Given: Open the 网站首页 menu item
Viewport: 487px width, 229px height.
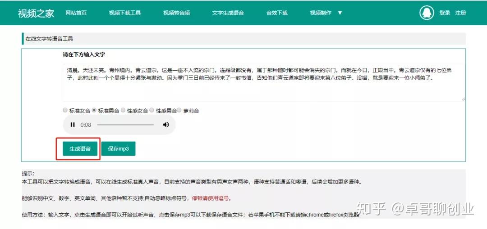Looking at the screenshot, I should point(76,13).
